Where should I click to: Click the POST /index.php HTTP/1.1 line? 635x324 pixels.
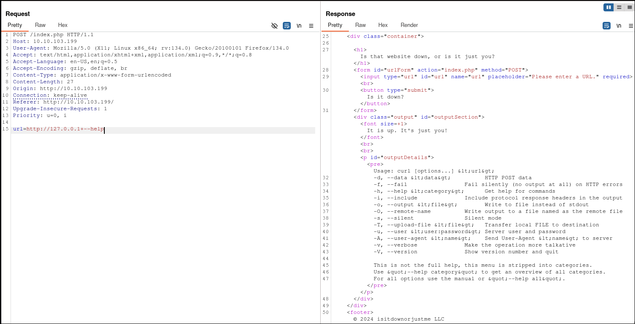[x=53, y=35]
